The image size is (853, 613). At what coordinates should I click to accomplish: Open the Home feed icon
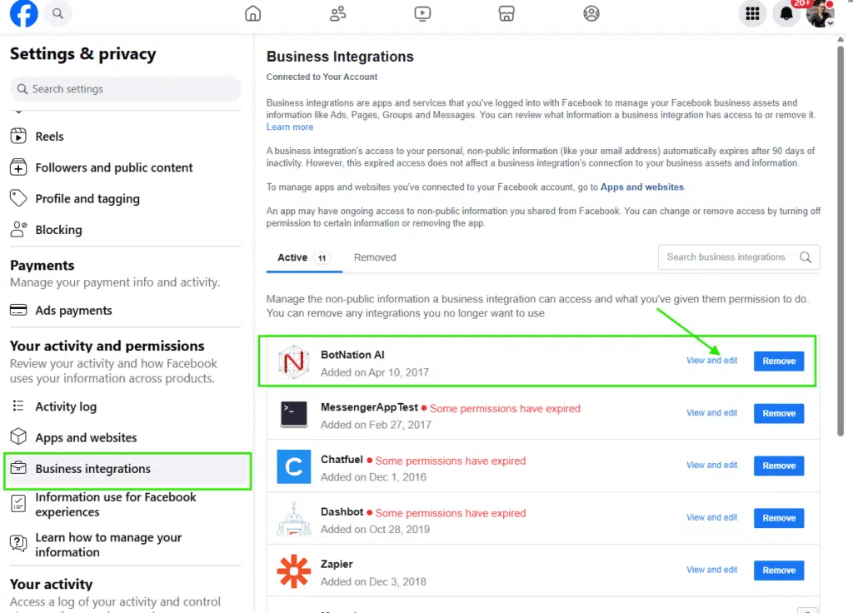pyautogui.click(x=253, y=13)
